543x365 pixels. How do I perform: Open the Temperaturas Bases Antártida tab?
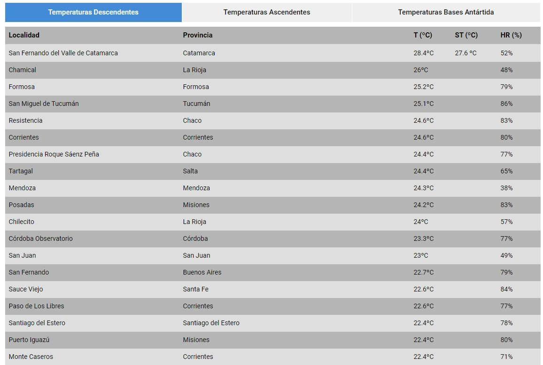click(446, 12)
